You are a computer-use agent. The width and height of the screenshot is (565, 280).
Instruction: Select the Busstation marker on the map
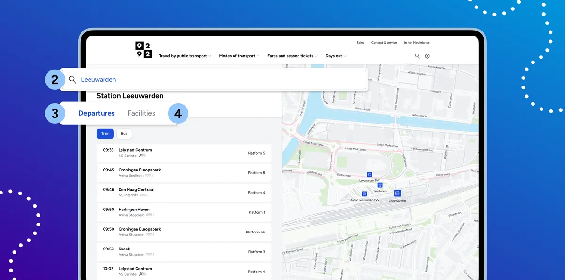(x=380, y=186)
